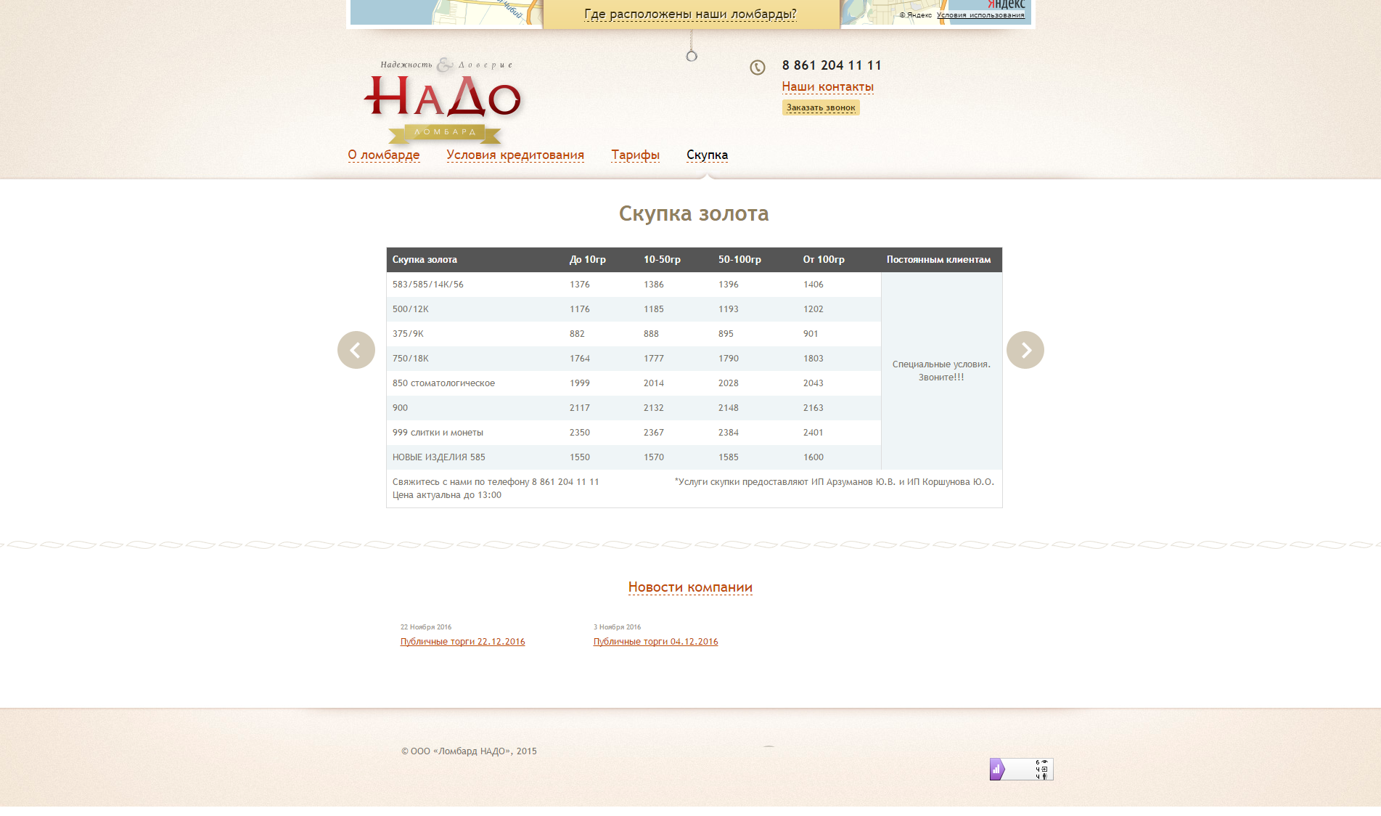
Task: Click price 1600 in the НОВЫЕ ИЗДЕЛИЯ row
Action: click(x=814, y=457)
